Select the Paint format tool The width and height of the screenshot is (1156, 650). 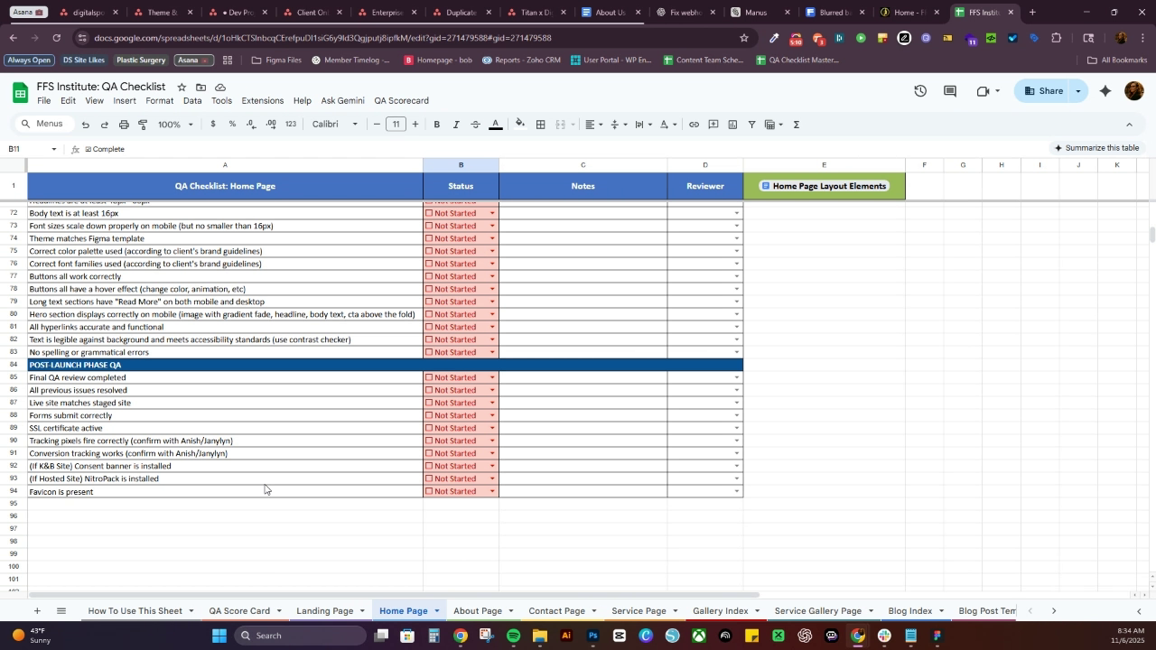(143, 125)
